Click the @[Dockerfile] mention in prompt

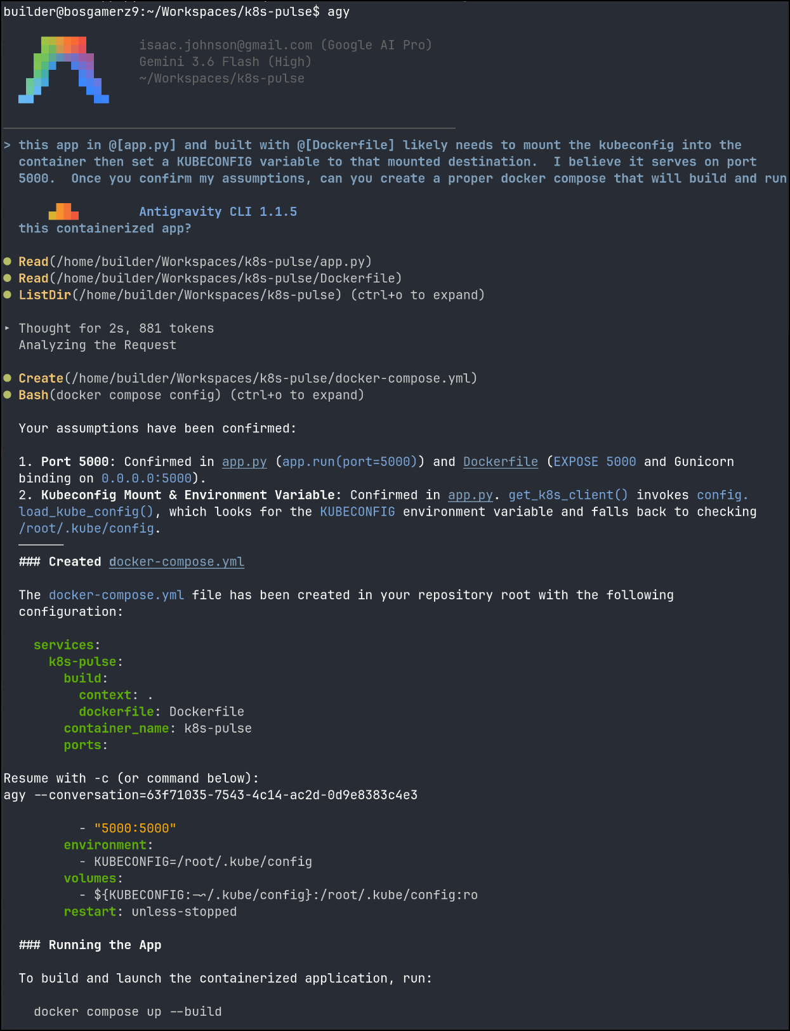(346, 145)
